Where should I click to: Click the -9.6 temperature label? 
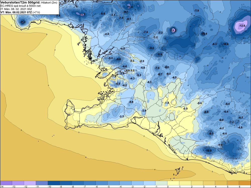click(118, 59)
